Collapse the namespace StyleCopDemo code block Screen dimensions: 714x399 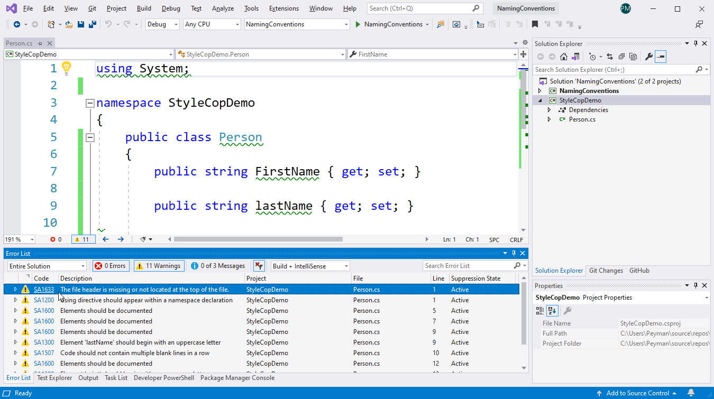90,103
